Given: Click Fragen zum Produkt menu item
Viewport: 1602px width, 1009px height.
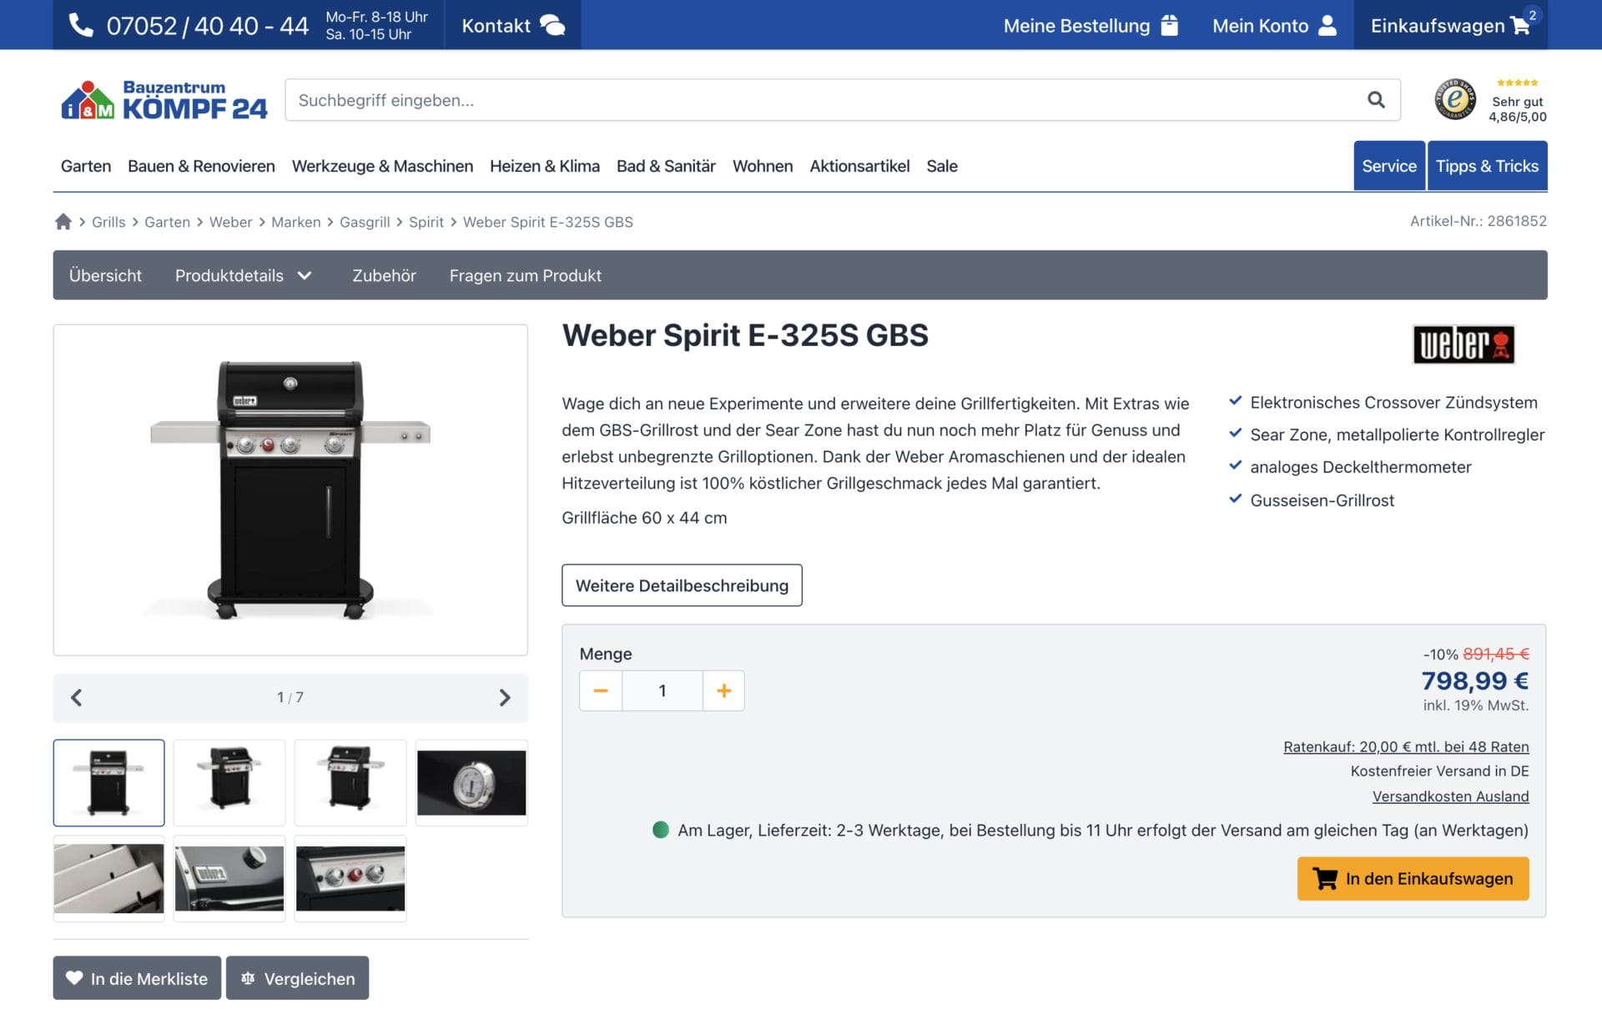Looking at the screenshot, I should point(526,274).
